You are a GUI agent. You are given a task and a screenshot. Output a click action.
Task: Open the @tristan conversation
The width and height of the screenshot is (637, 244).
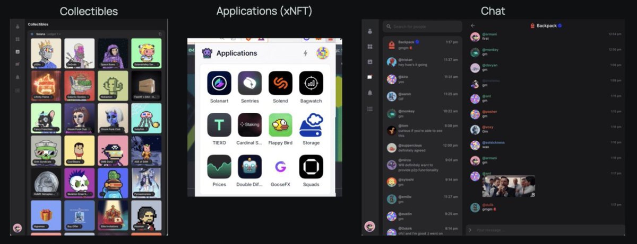point(423,62)
